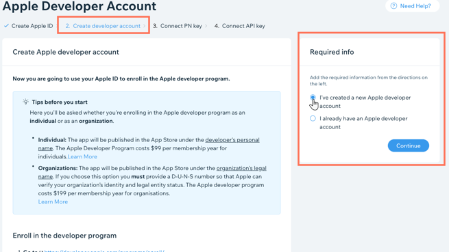Switch to Connect PN key step
449x252 pixels.
tap(178, 26)
